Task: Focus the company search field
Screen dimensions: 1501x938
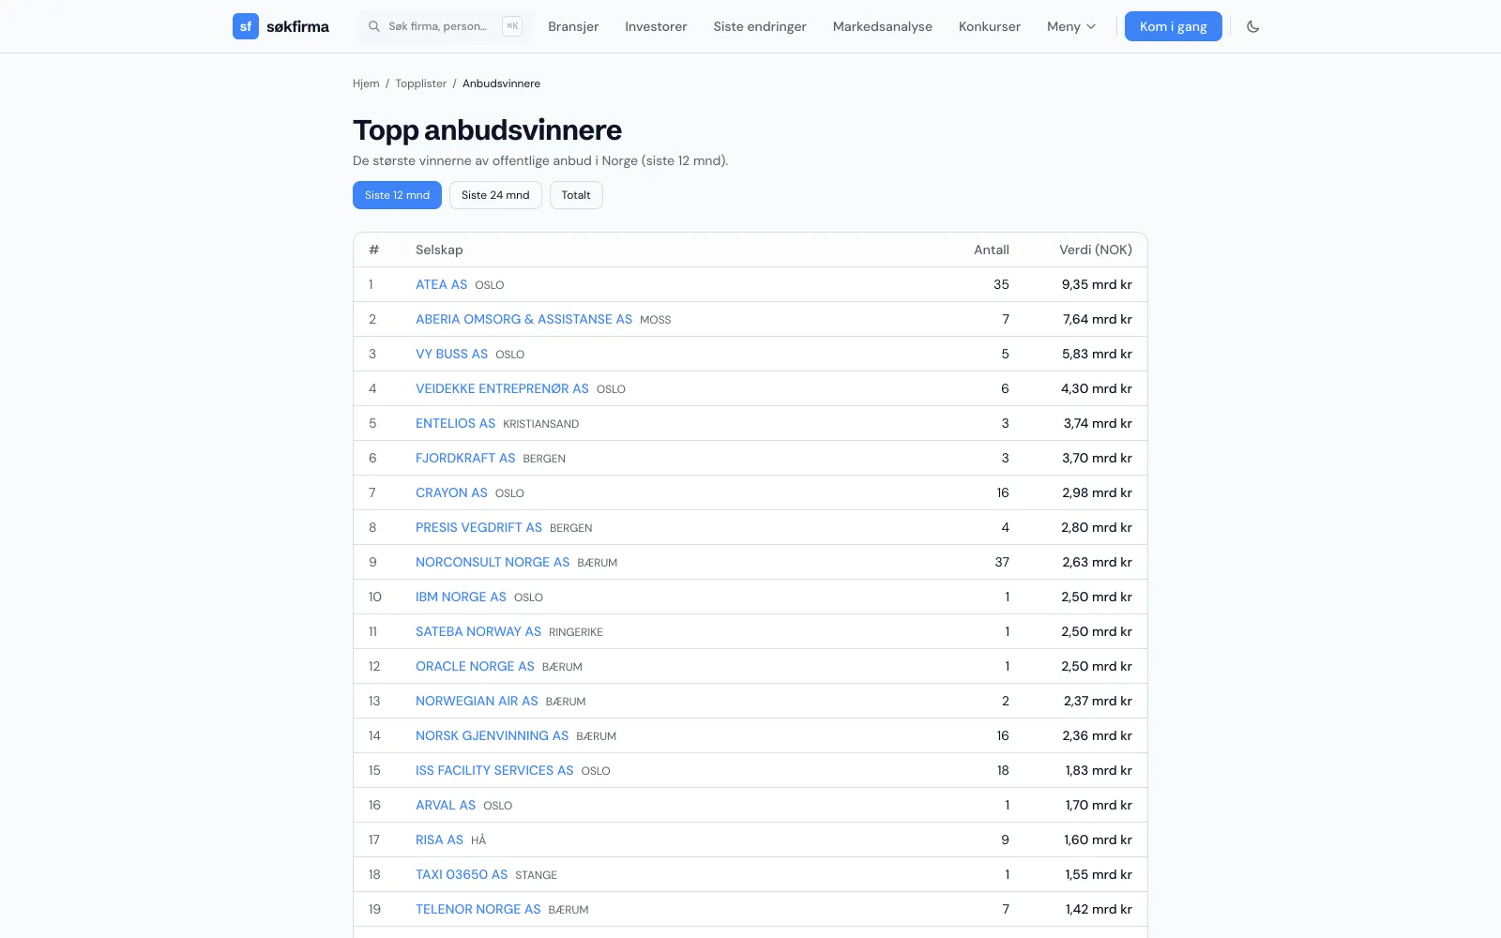Action: (445, 26)
